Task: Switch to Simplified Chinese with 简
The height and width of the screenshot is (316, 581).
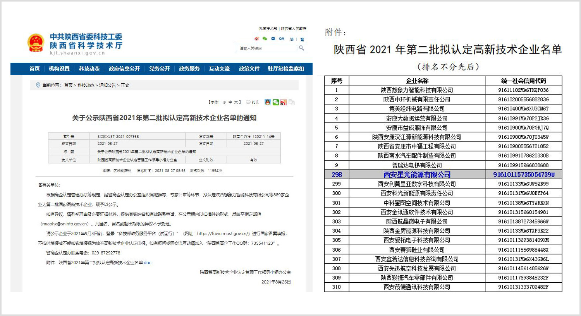Action: point(292,39)
